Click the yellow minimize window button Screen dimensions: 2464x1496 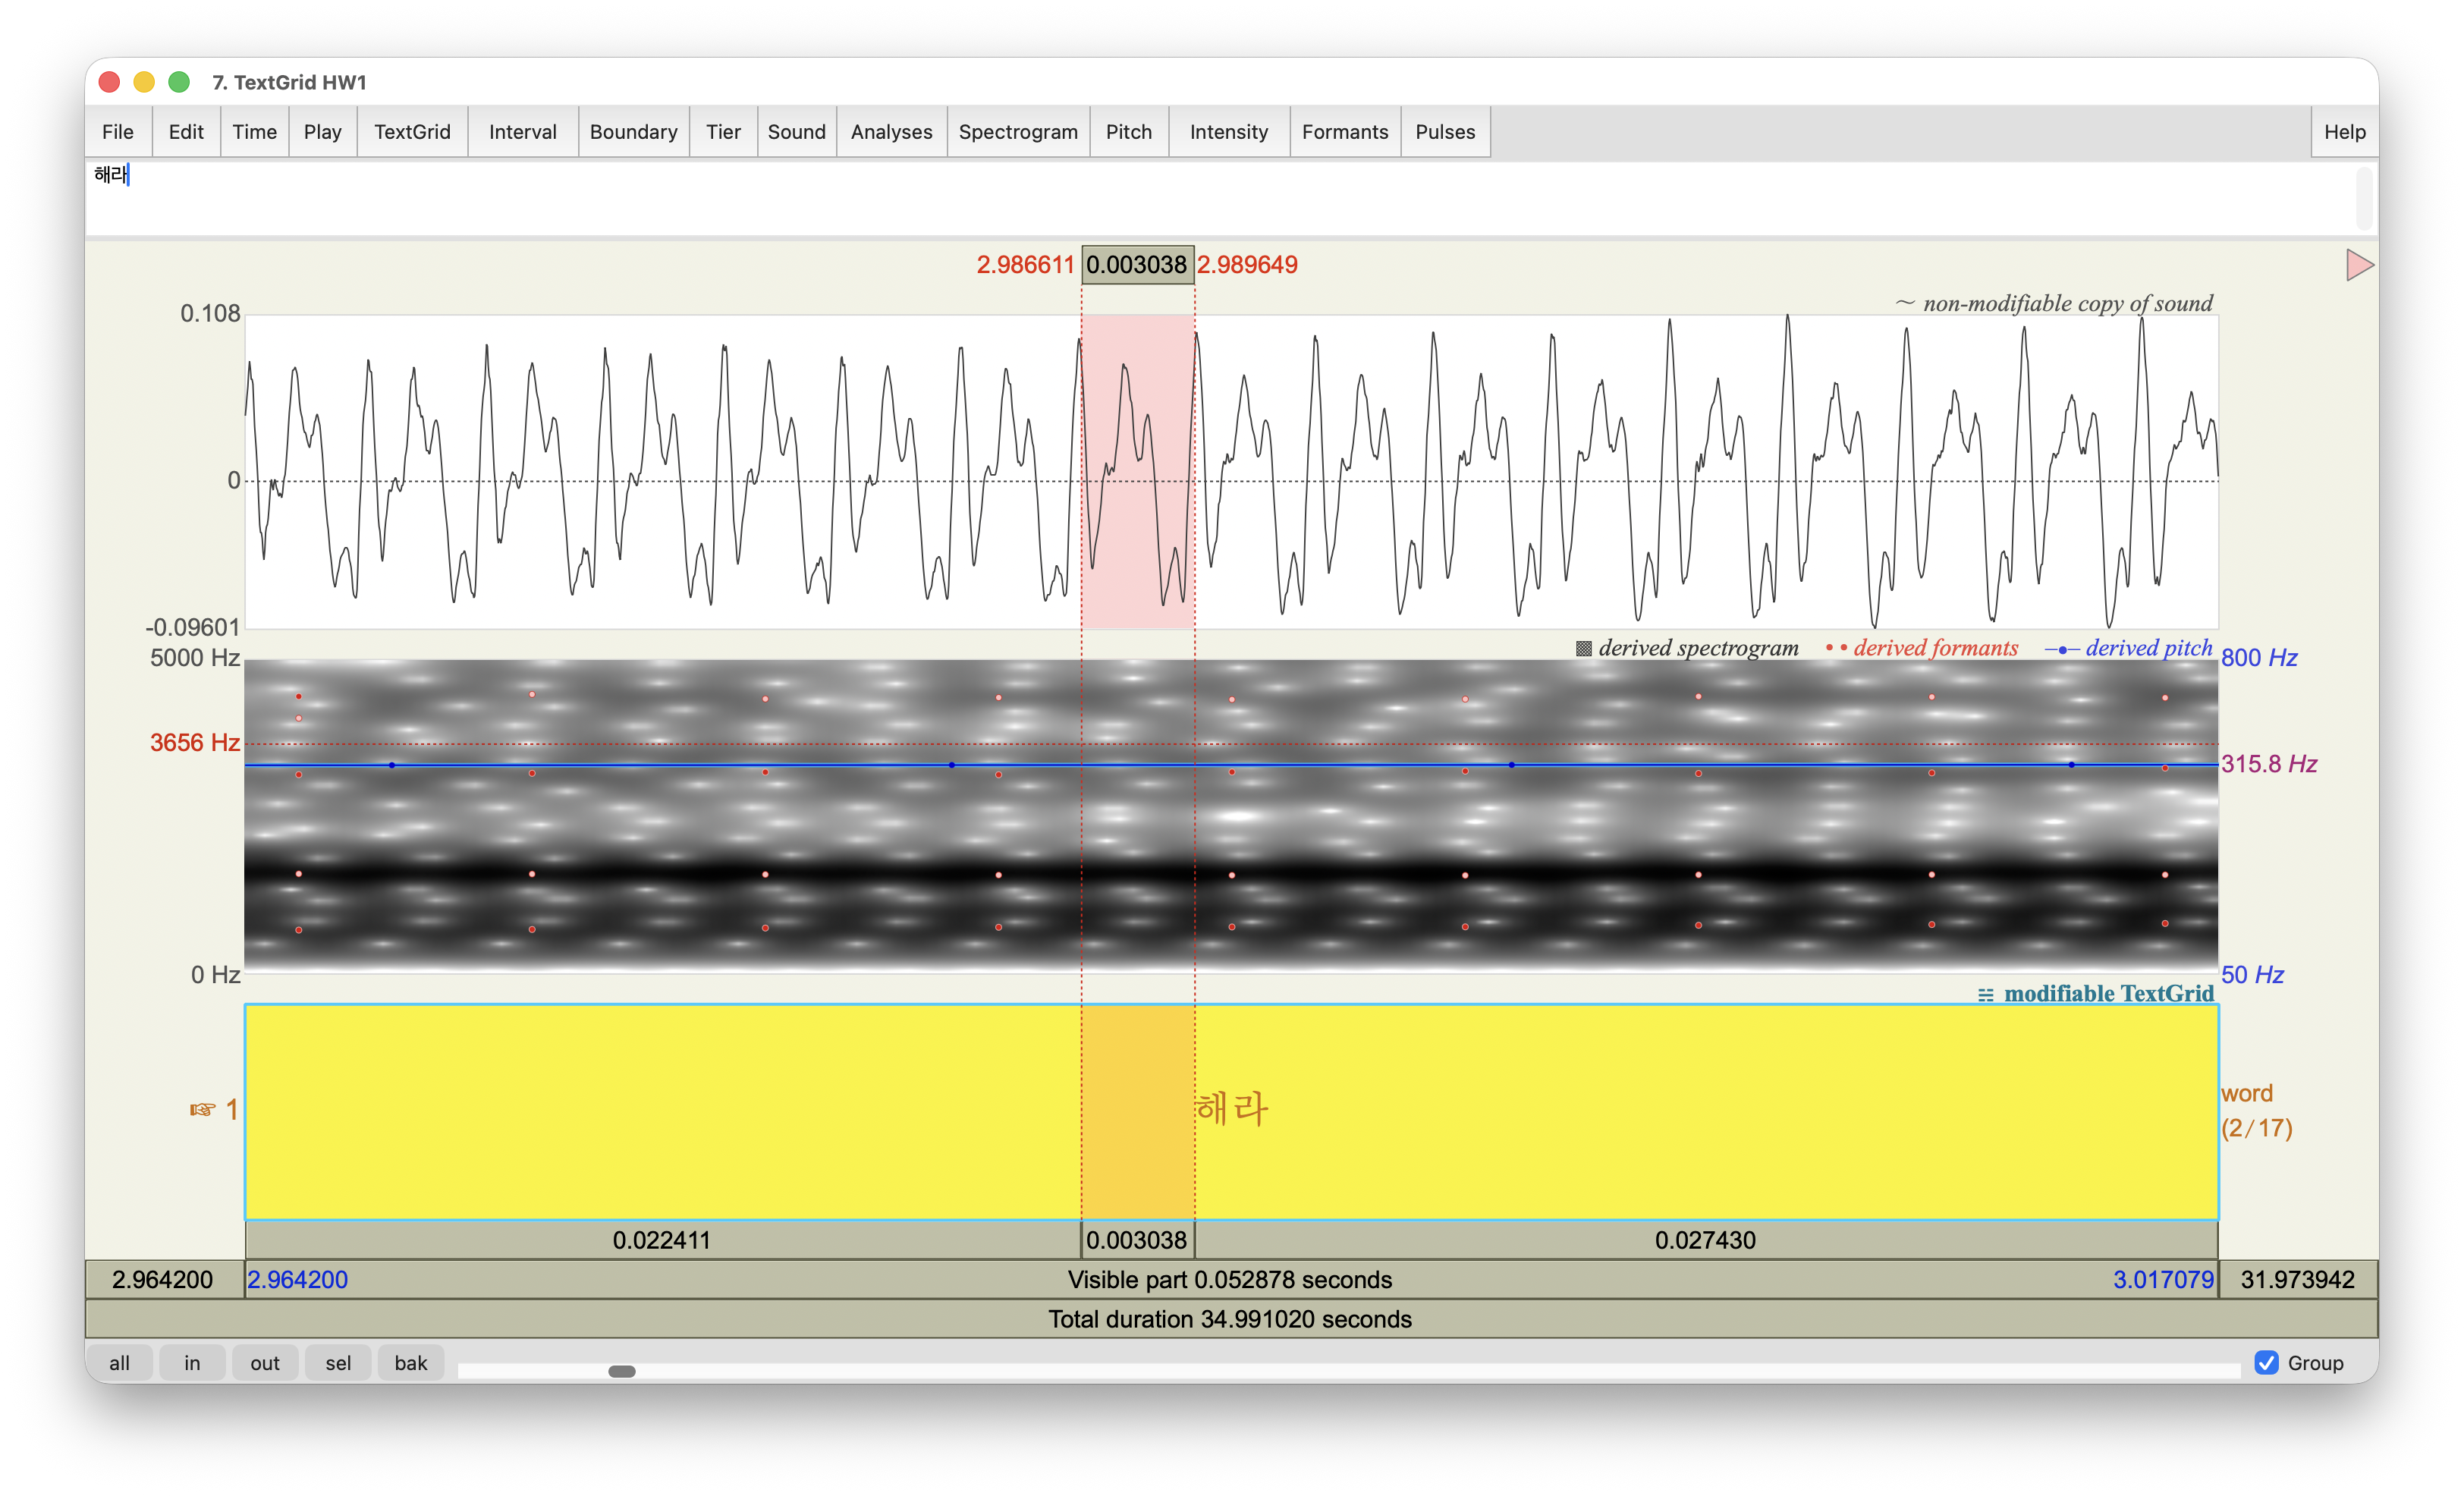click(144, 82)
